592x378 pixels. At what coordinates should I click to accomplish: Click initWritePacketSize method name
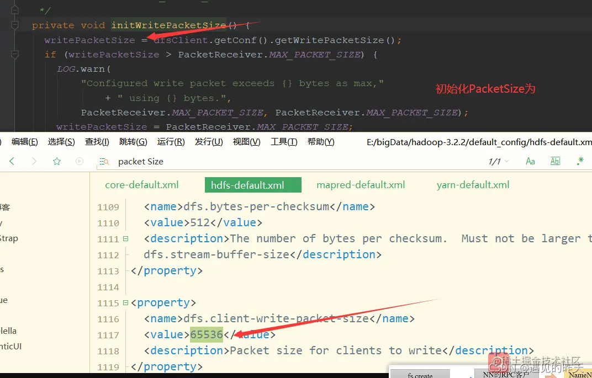click(168, 25)
